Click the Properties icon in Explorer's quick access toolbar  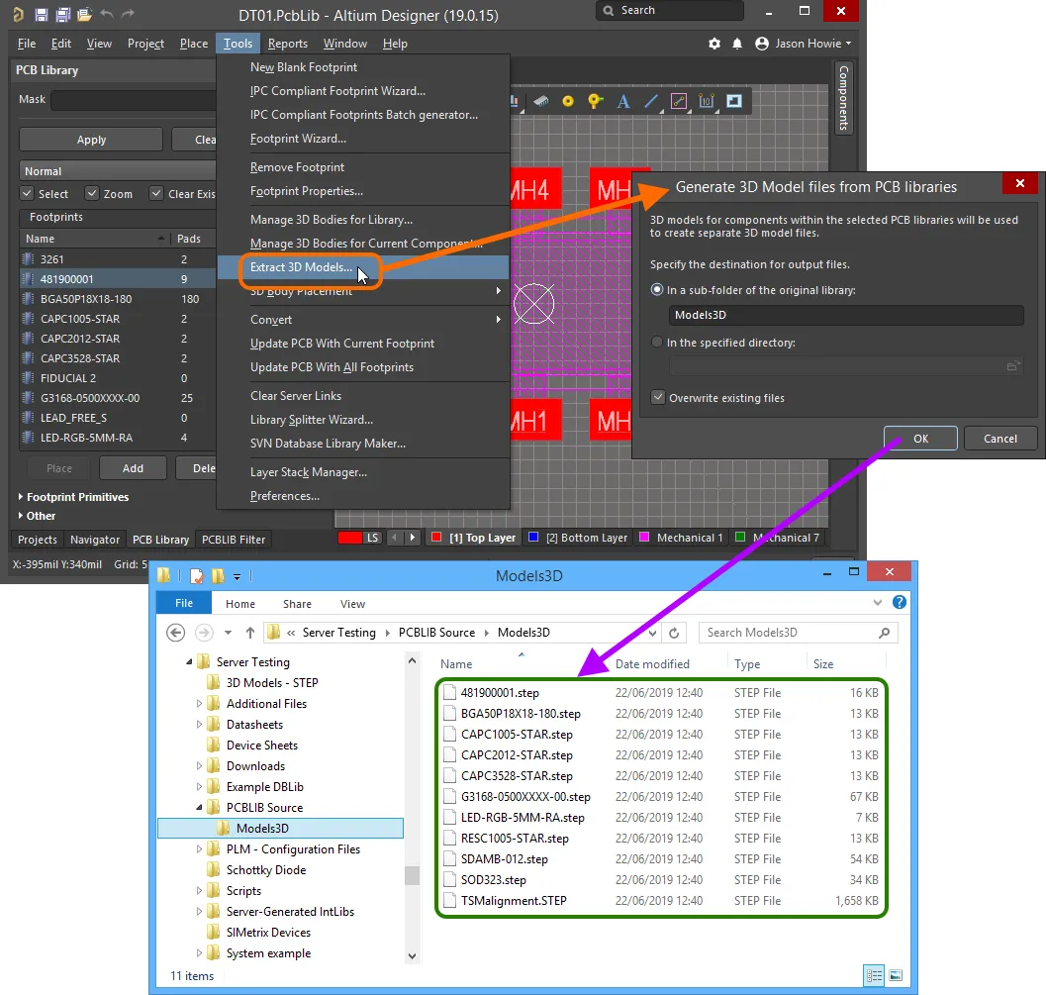[x=196, y=576]
